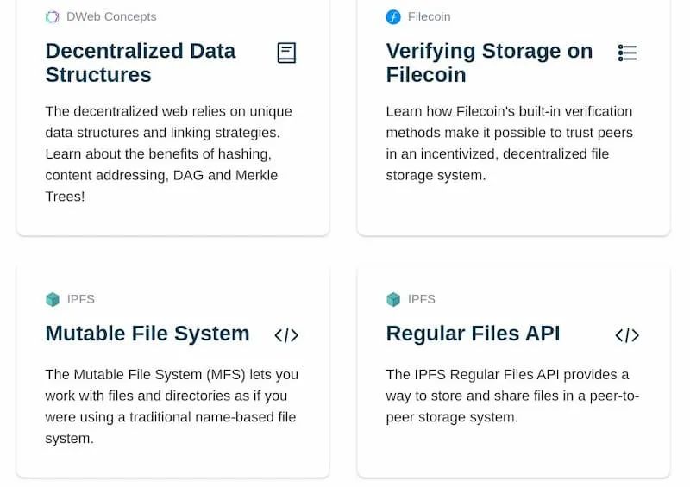Open the Decentralized Data Structures tutorial title
690x487 pixels.
coord(141,63)
